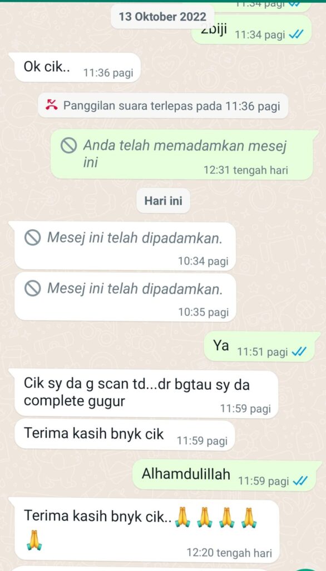Select the "Ok cik.." message bubble
The height and width of the screenshot is (571, 326).
point(77,67)
